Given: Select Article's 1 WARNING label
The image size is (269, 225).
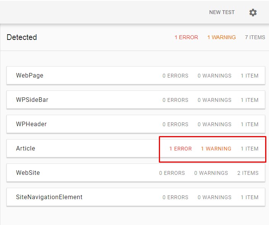Looking at the screenshot, I should tap(216, 149).
